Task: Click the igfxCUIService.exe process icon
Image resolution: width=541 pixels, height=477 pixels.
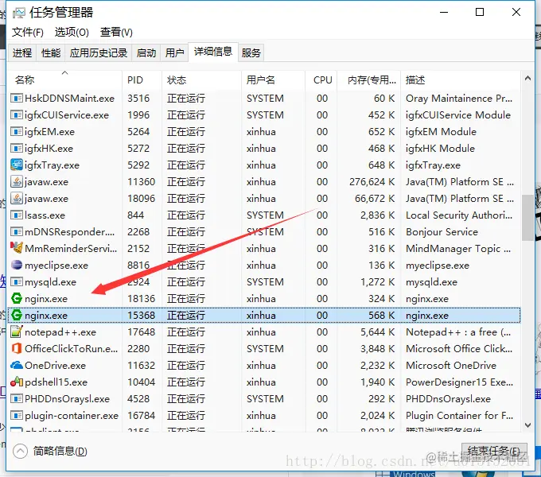Action: pos(17,114)
